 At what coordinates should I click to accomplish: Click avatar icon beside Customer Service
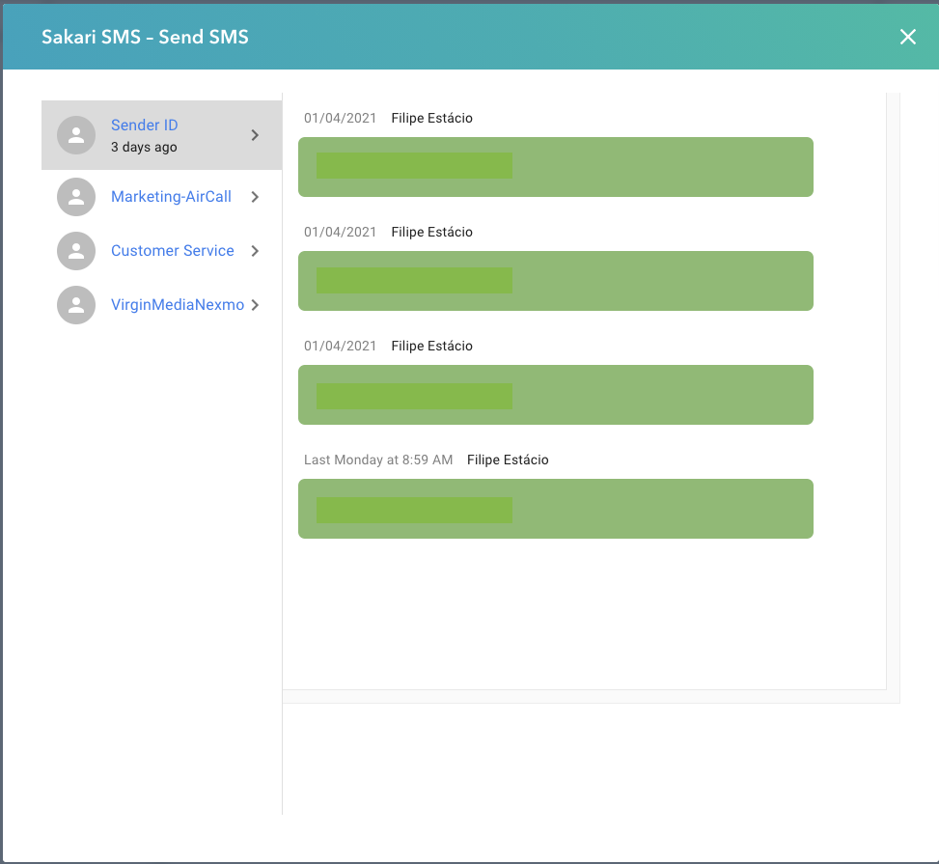point(76,250)
